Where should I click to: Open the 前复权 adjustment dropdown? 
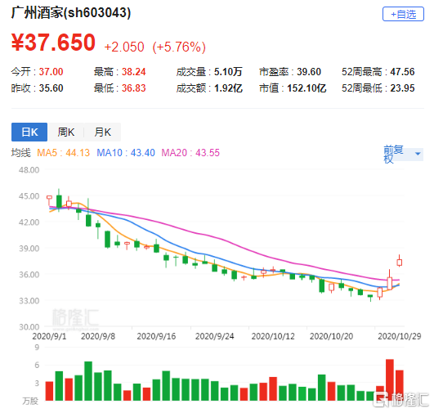click(x=403, y=154)
